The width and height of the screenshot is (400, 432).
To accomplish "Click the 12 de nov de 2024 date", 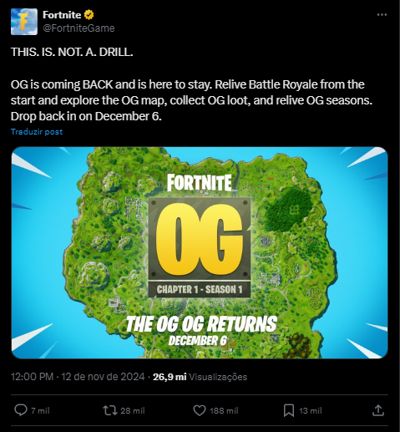I will (103, 377).
